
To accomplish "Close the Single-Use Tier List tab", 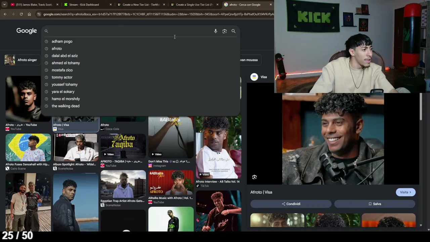I will [217, 5].
